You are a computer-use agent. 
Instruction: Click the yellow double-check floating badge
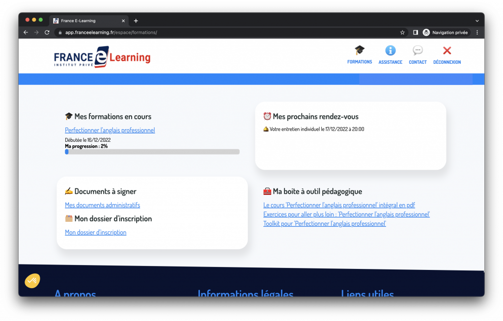tap(32, 281)
